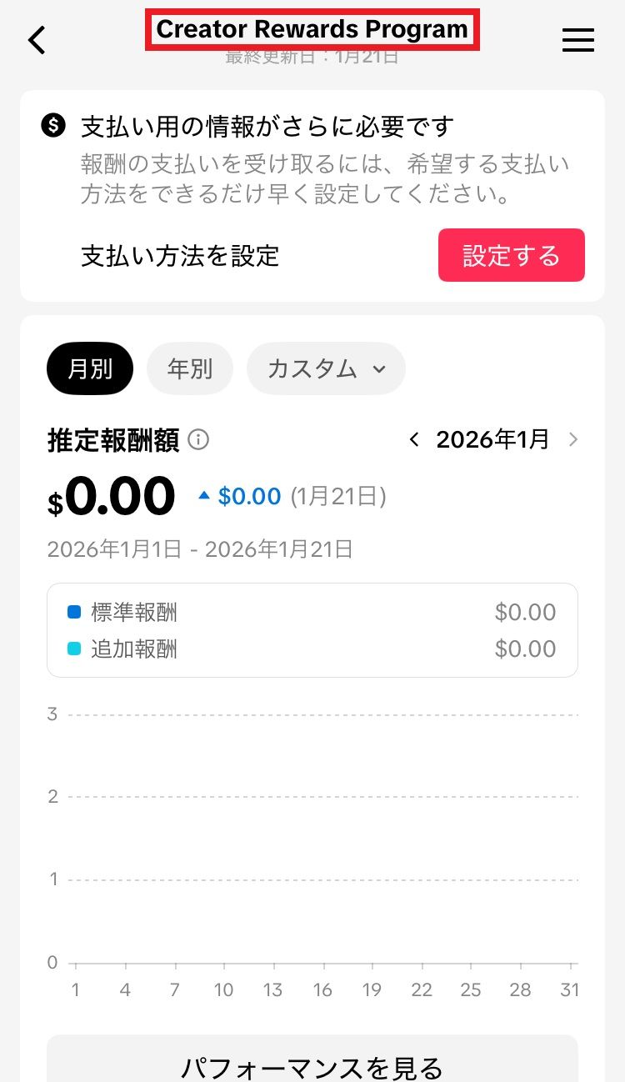Image resolution: width=625 pixels, height=1082 pixels.
Task: Tap the 2026年1月 month label
Action: [x=492, y=439]
